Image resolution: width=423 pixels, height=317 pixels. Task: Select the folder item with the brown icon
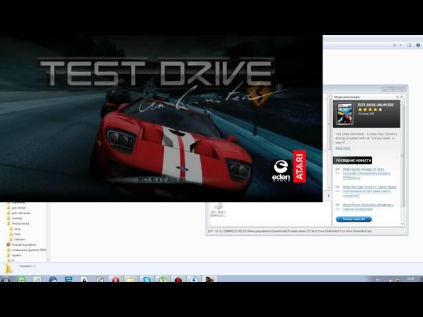click(x=21, y=244)
